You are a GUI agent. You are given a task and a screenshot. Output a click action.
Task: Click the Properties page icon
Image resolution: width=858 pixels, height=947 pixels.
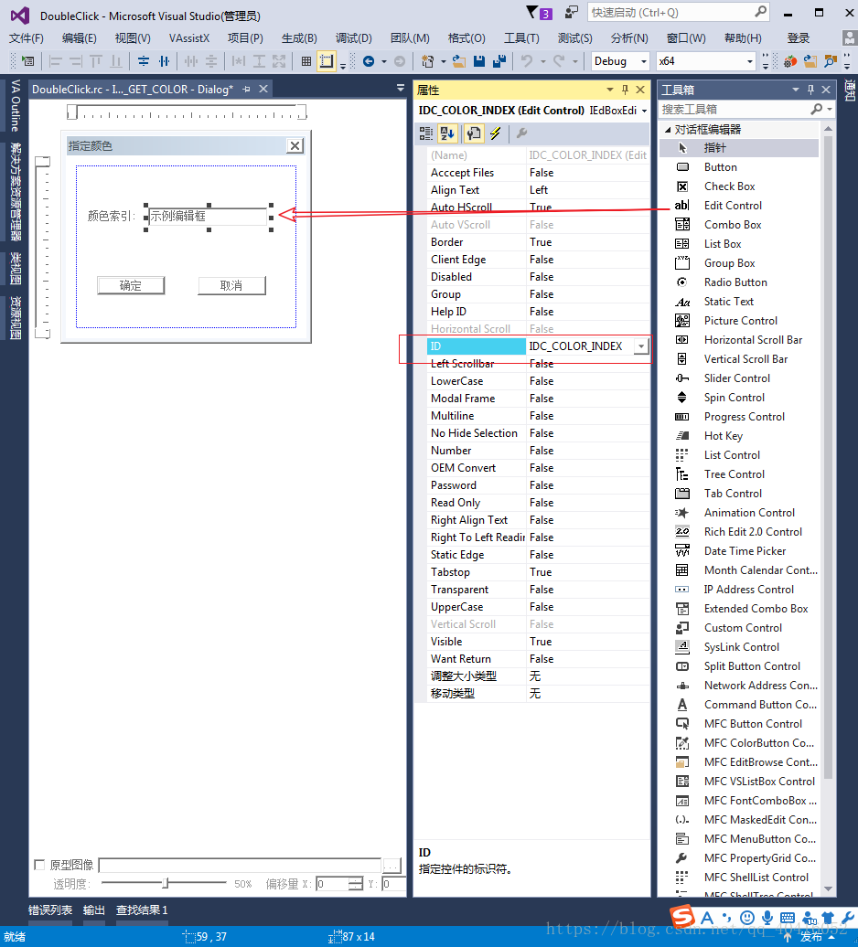[x=474, y=133]
